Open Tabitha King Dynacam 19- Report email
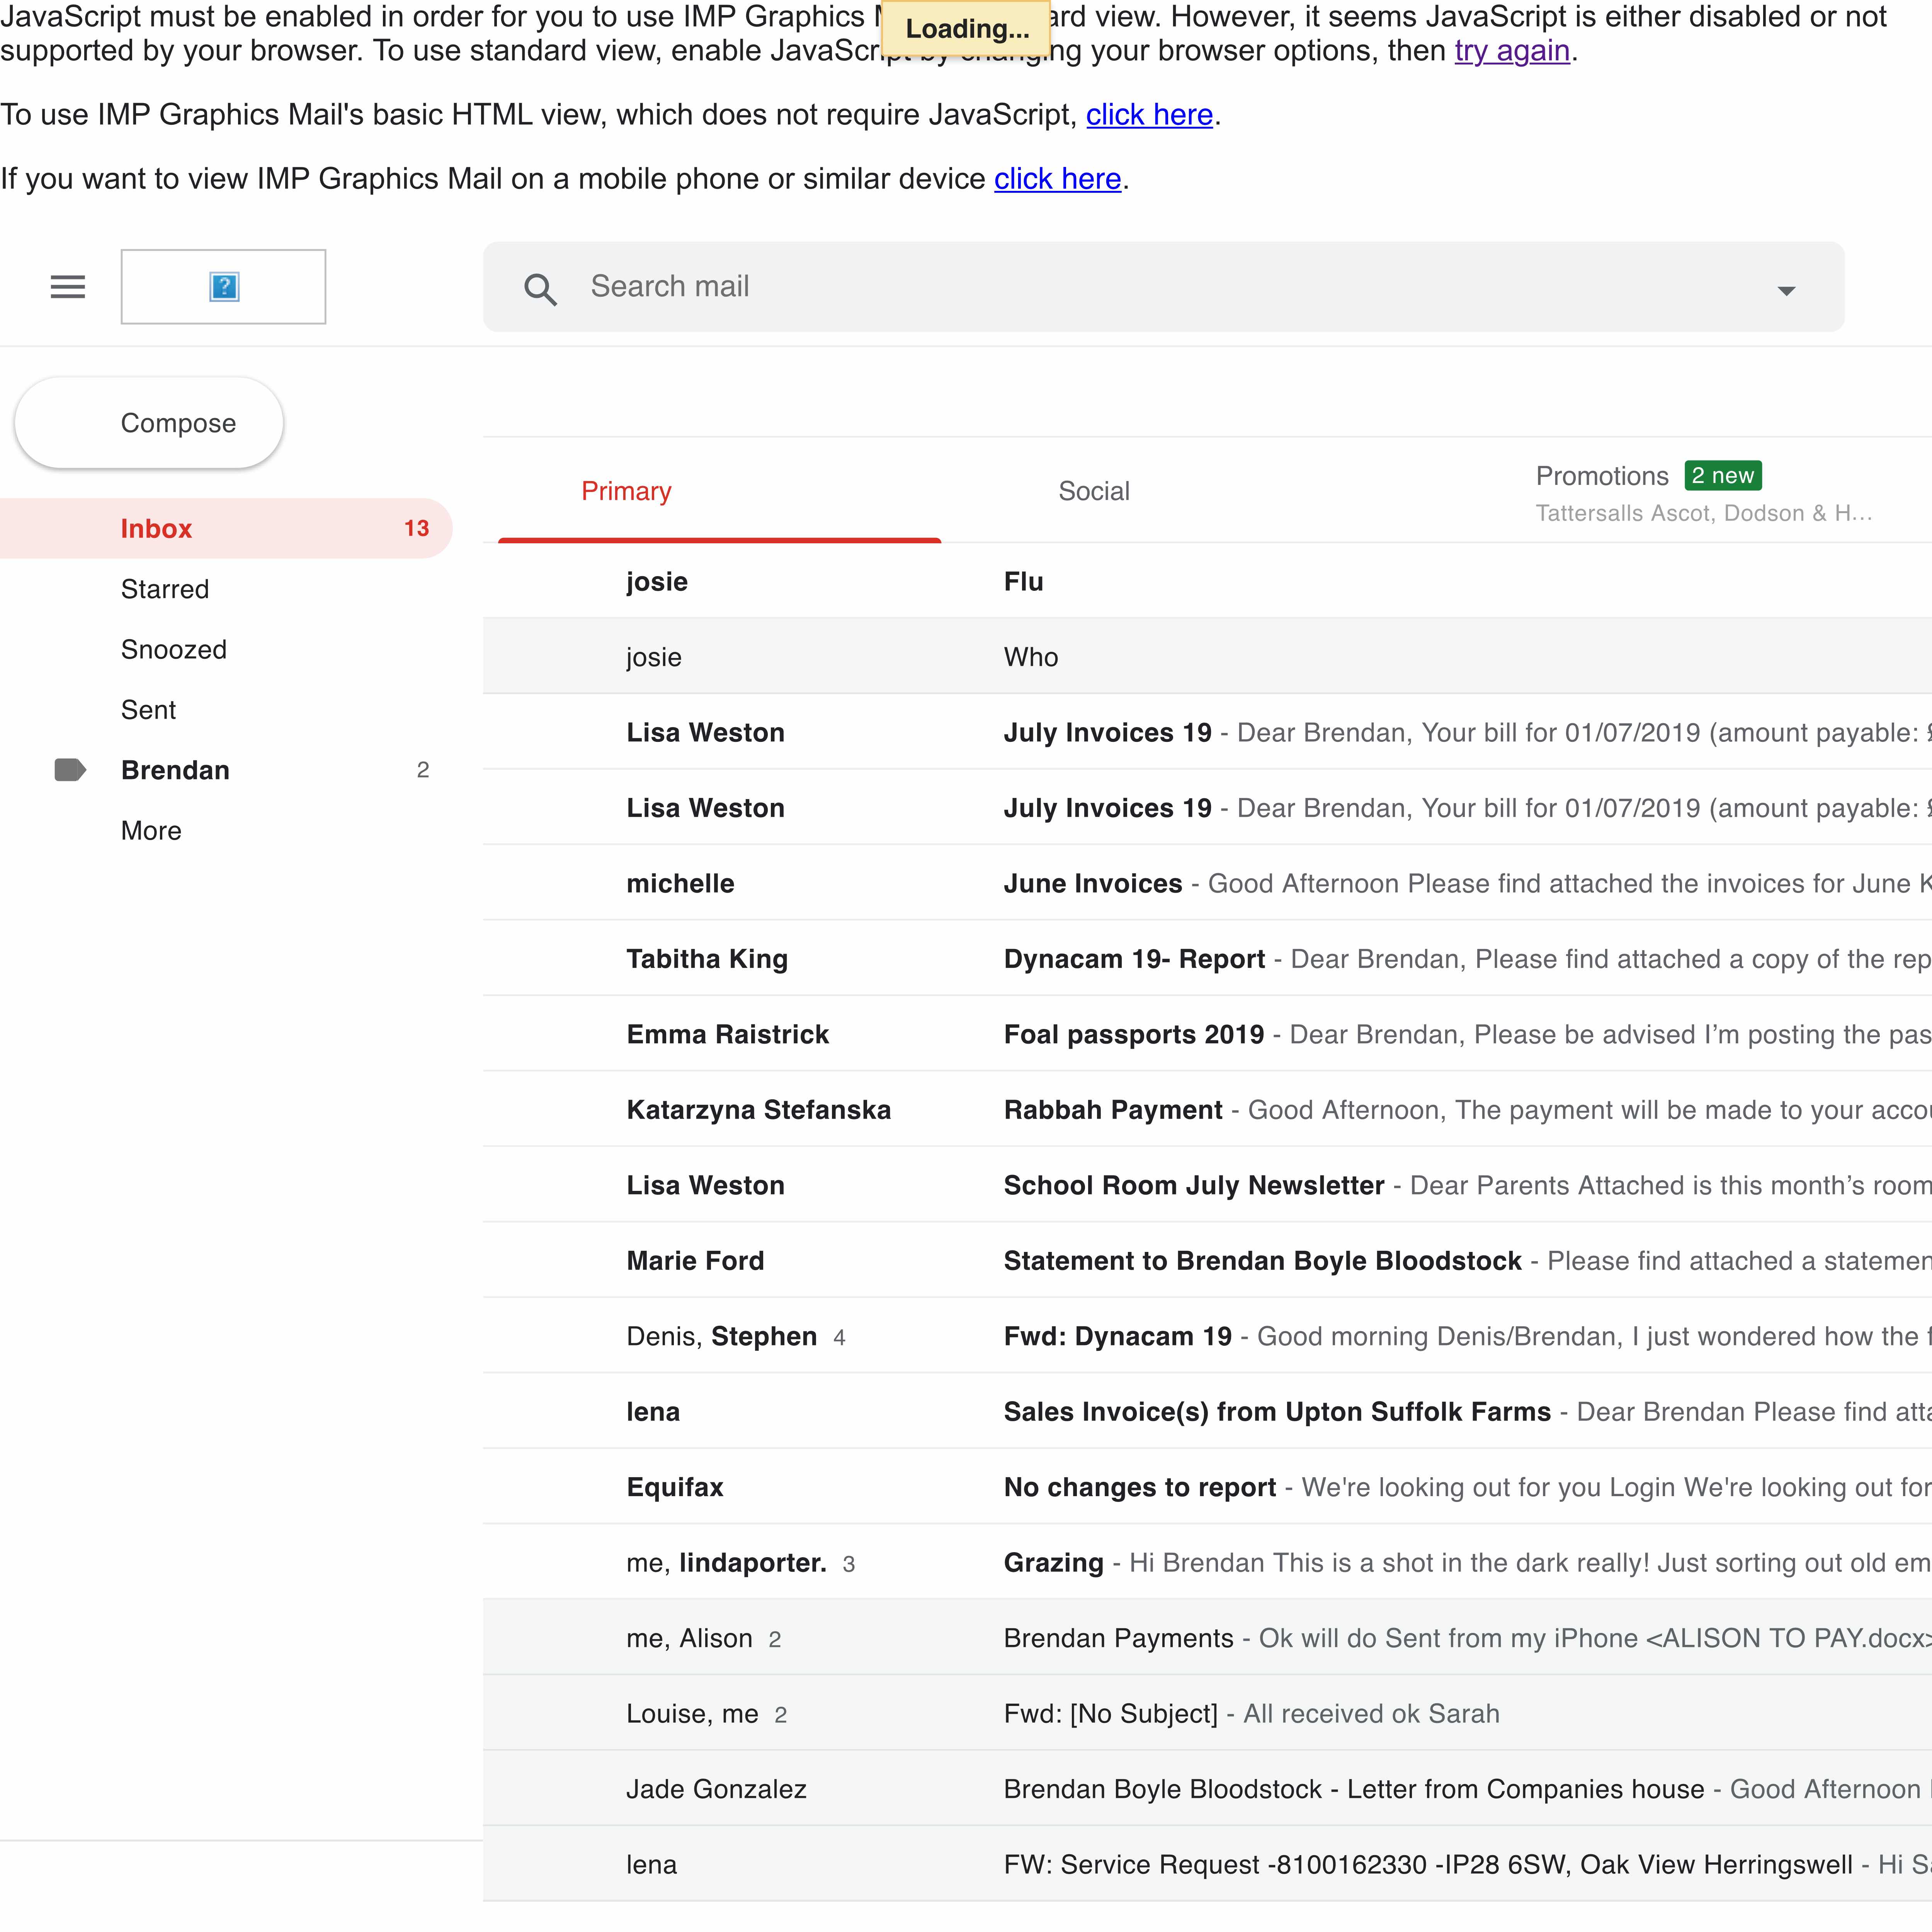1932x1932 pixels. (x=1134, y=959)
